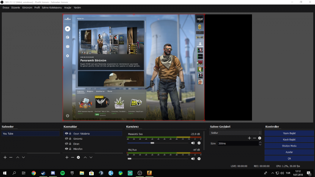Mute Masaüstü Ses with the speaker icon
The width and height of the screenshot is (315, 177).
click(x=193, y=143)
